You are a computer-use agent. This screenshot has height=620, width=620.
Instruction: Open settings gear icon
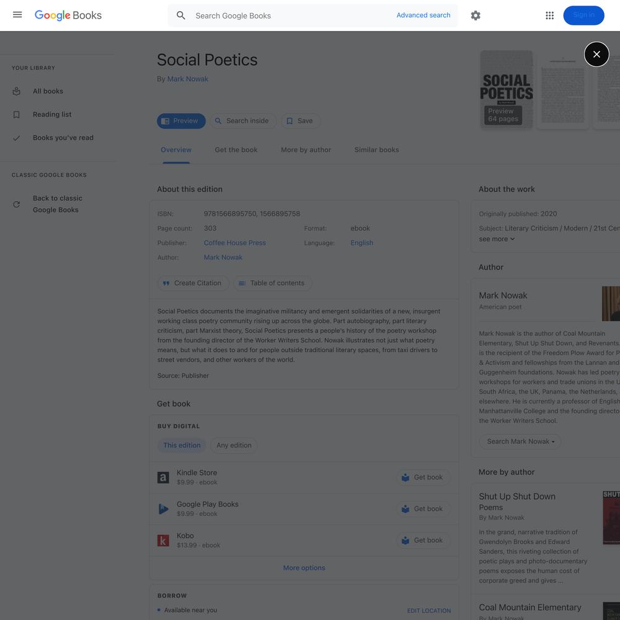click(x=476, y=15)
